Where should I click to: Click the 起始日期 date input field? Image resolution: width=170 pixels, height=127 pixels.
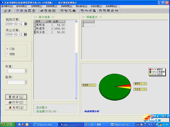pos(15,24)
